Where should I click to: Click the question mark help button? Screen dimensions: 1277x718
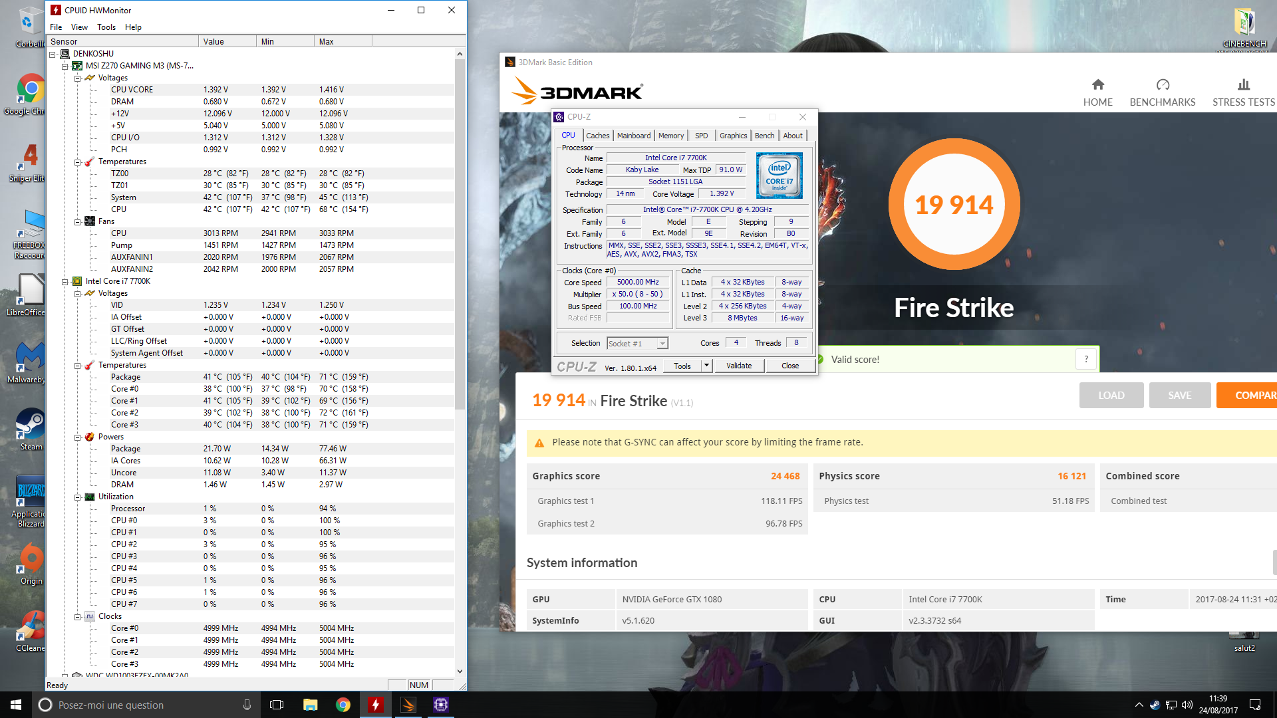pyautogui.click(x=1086, y=359)
